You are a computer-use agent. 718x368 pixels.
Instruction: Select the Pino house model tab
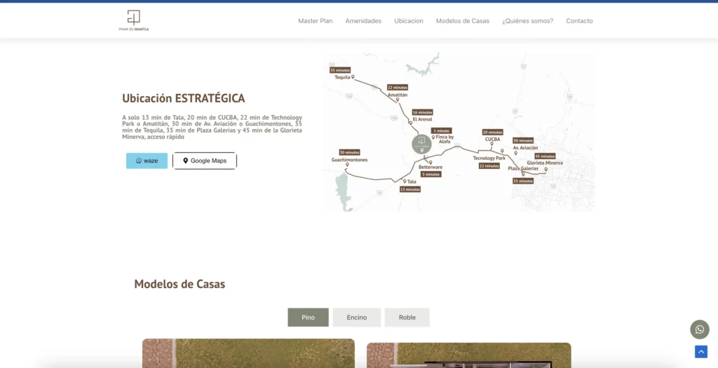308,318
